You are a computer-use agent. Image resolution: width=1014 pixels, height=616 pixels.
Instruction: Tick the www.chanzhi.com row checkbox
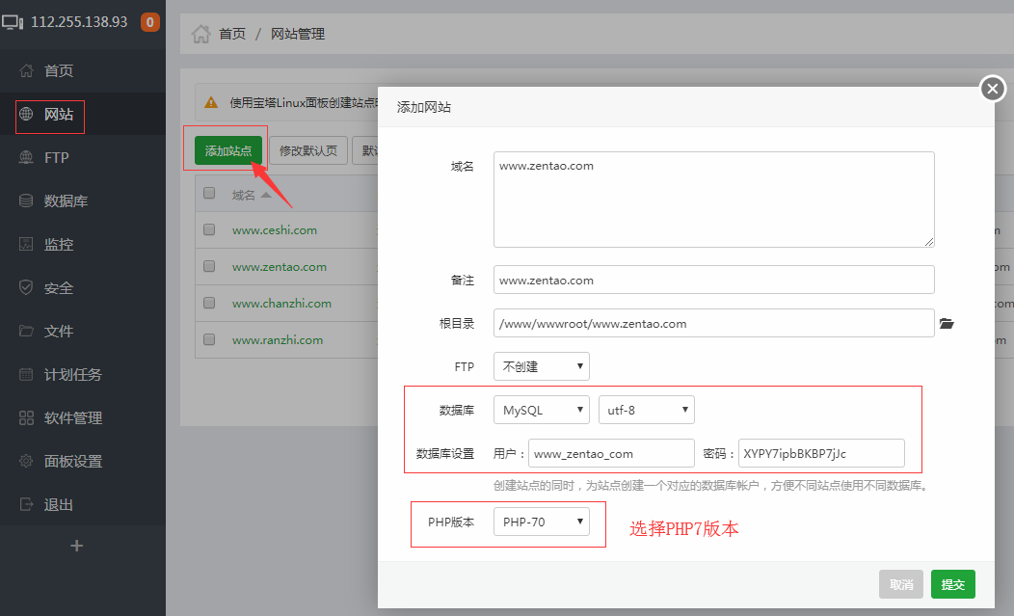pyautogui.click(x=209, y=304)
